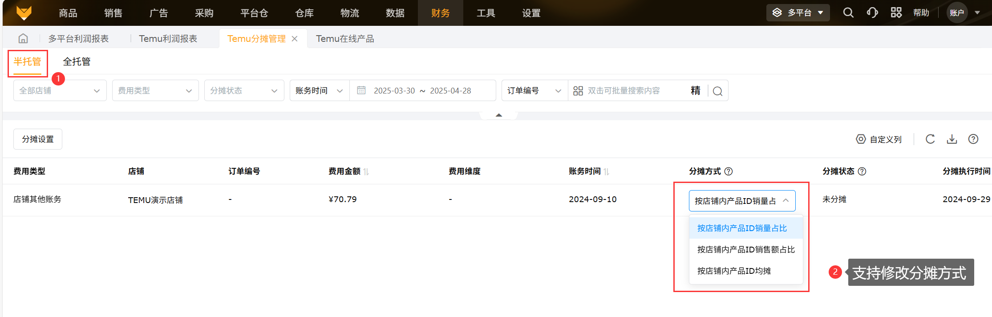Open the 平台仓 menu
992x317 pixels.
254,13
